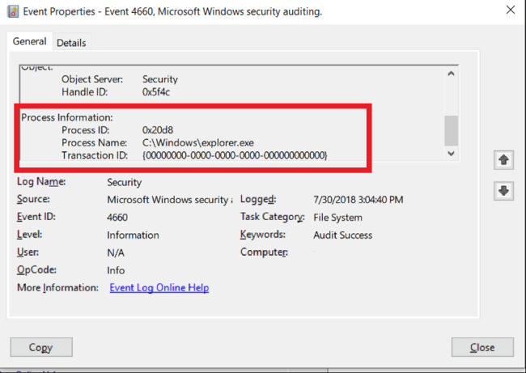Click the OpCode value Info
The image size is (526, 373).
tap(116, 270)
